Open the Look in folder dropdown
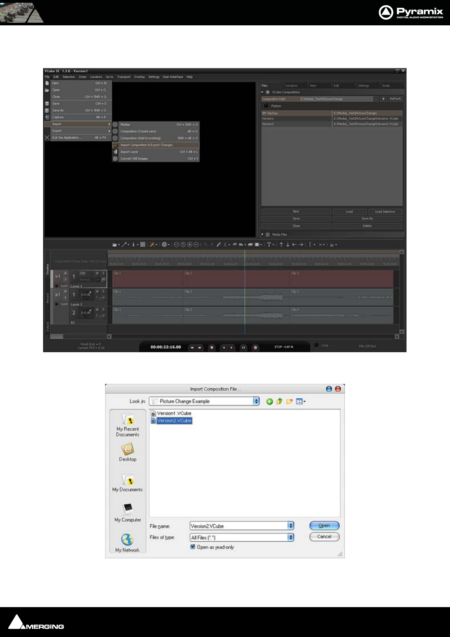 [x=256, y=401]
